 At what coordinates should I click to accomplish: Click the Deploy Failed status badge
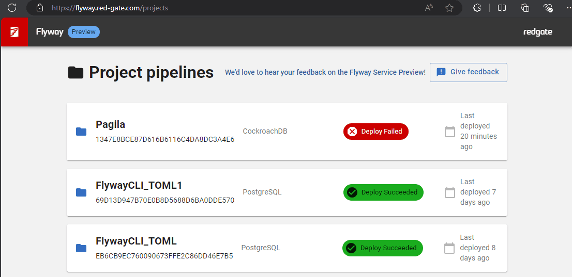tap(376, 132)
